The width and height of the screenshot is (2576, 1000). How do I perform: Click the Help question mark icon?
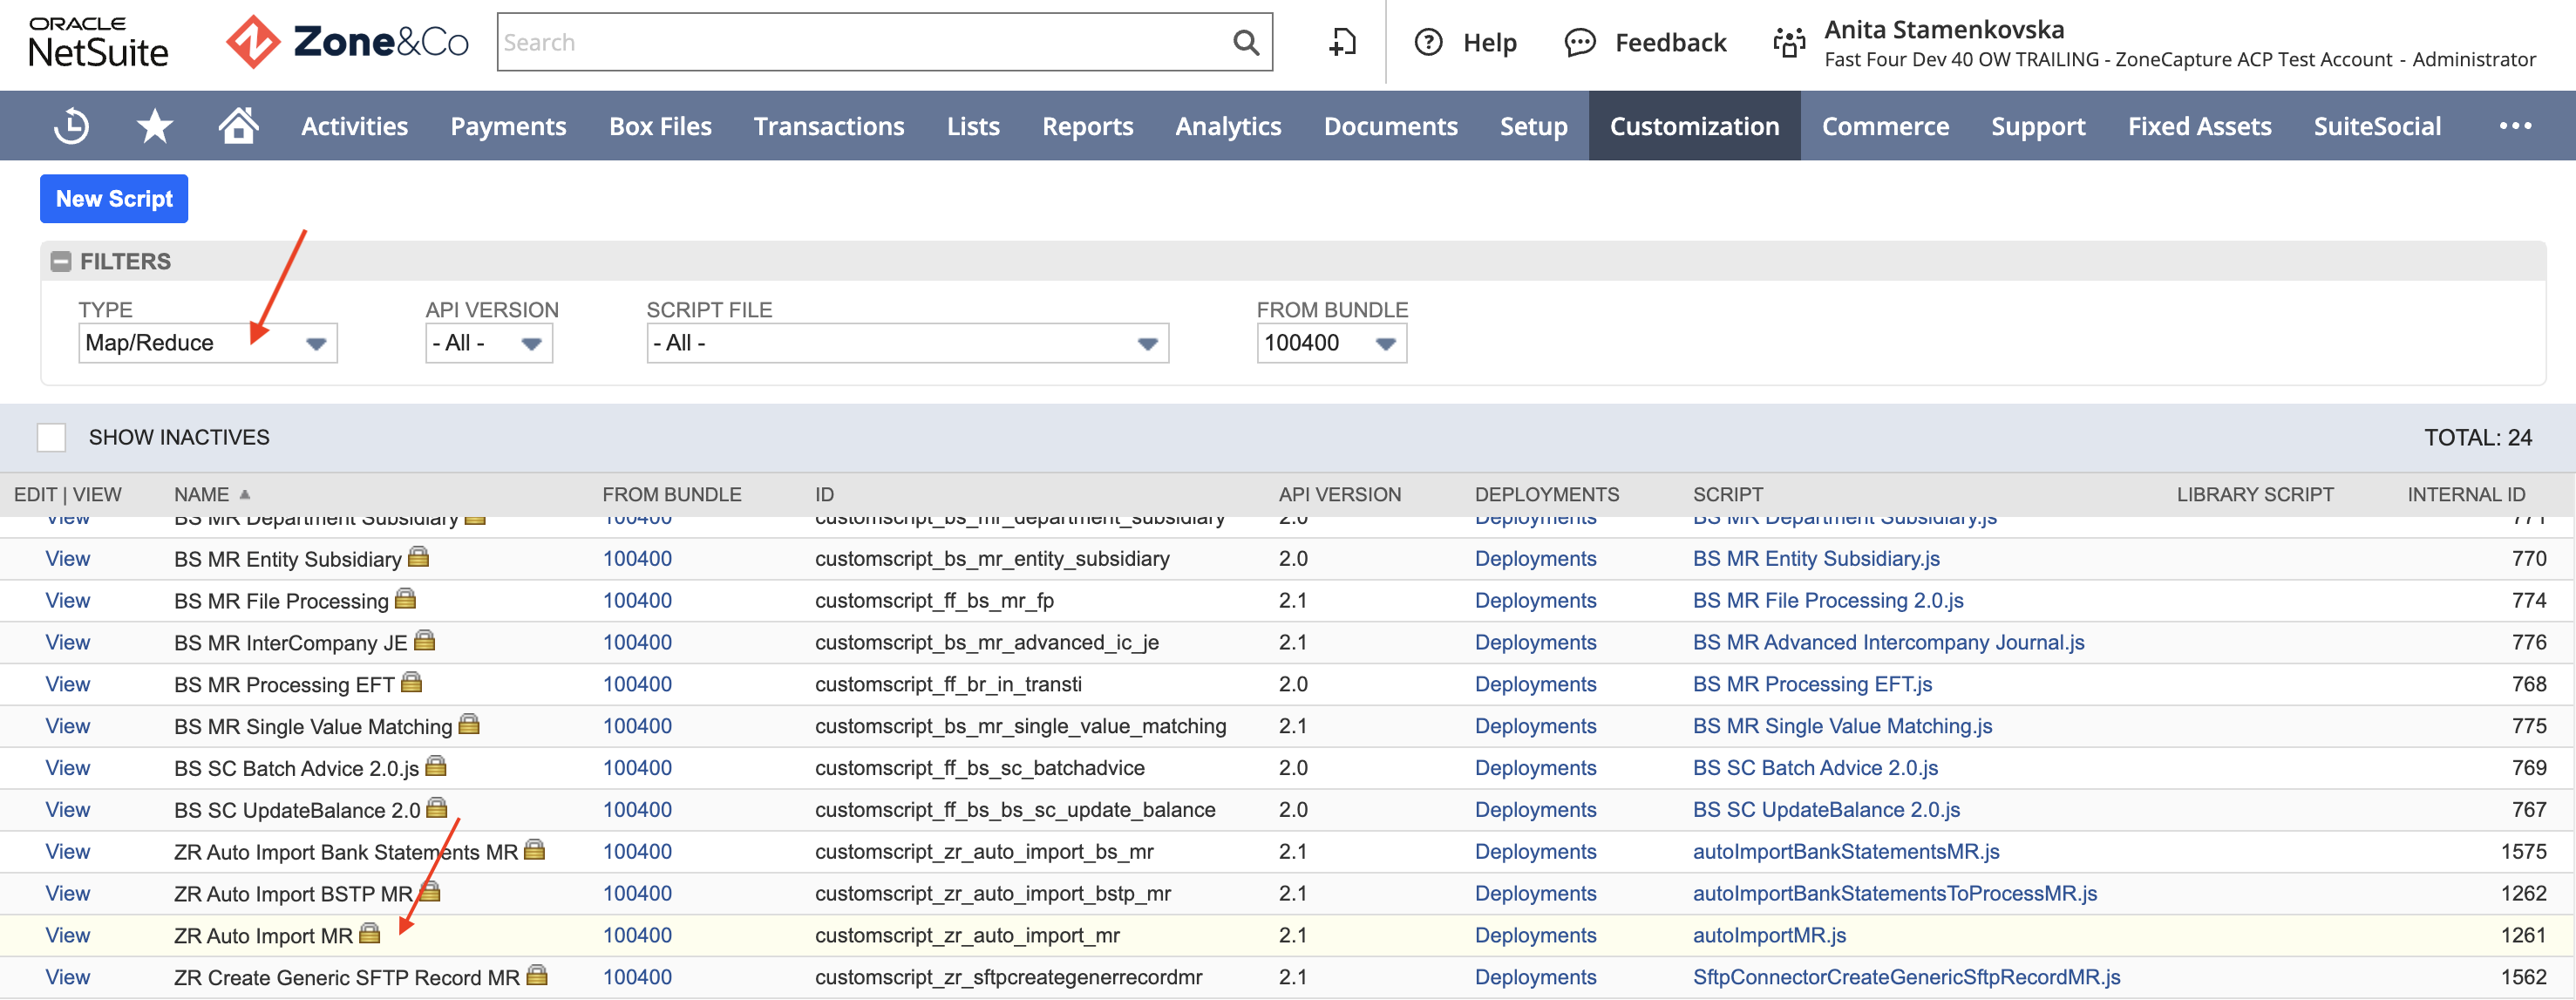click(1428, 42)
